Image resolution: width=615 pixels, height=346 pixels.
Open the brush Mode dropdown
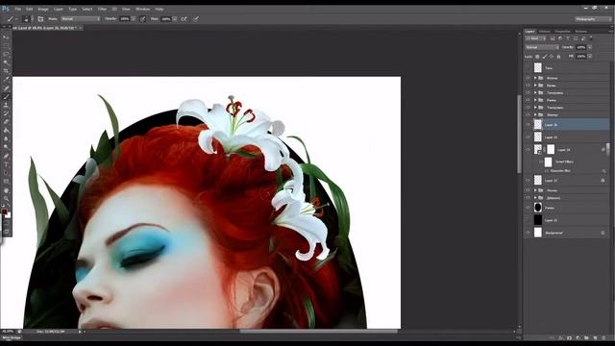click(81, 19)
